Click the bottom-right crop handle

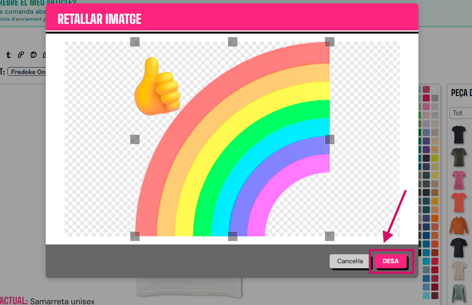click(330, 236)
